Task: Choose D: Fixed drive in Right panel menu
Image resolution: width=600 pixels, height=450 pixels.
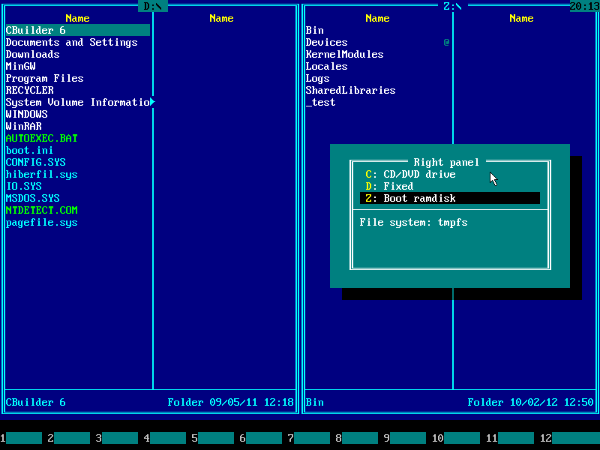Action: pos(450,186)
